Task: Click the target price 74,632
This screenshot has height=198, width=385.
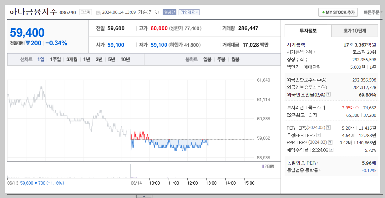Action: pos(370,108)
